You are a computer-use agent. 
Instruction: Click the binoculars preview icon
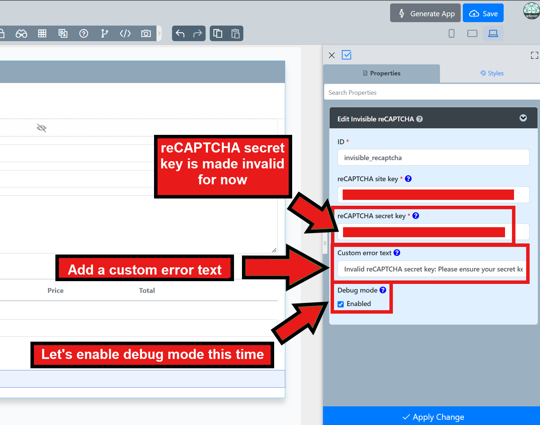click(x=21, y=34)
